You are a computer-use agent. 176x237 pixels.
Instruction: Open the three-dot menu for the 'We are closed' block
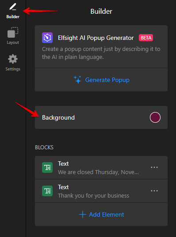[x=154, y=167]
